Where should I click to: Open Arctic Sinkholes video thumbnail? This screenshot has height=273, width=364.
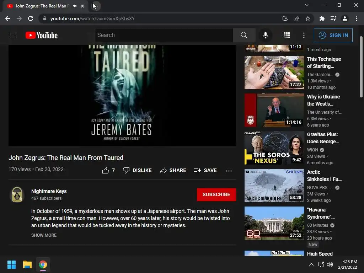(274, 186)
